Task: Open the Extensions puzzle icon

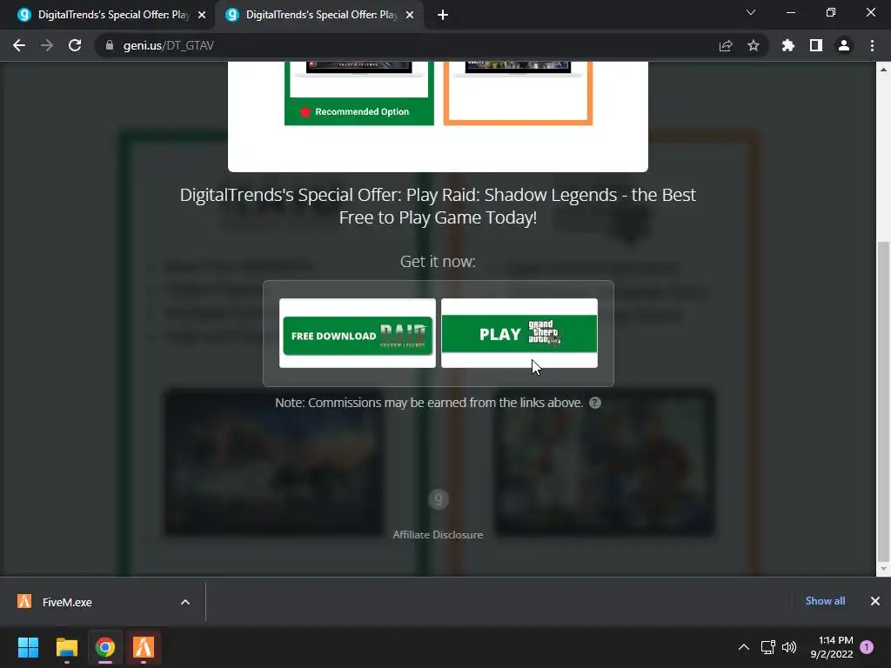Action: 787,45
